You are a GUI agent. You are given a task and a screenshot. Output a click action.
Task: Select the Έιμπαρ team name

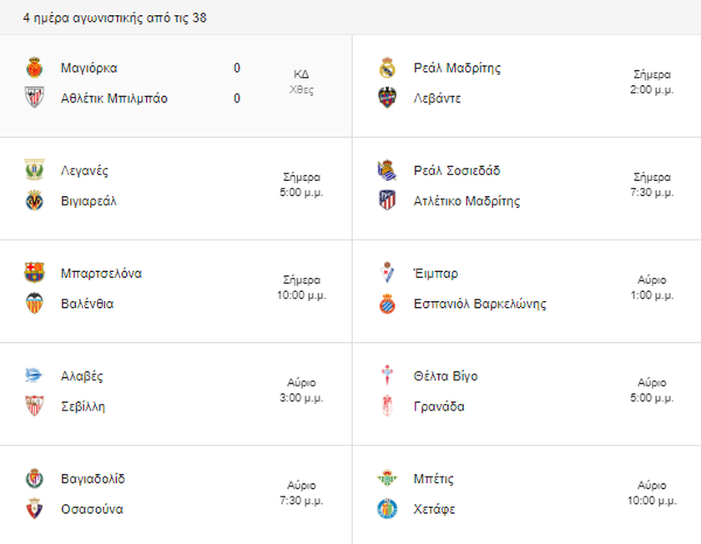click(436, 273)
